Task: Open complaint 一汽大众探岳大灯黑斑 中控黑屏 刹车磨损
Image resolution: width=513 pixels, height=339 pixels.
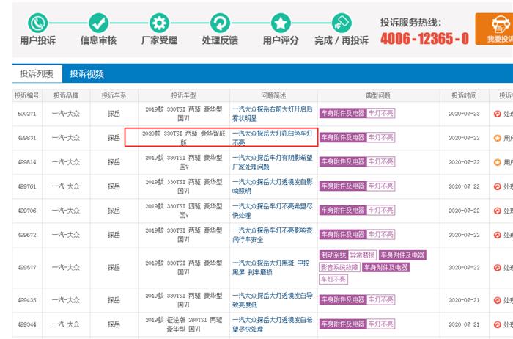Action: [270, 267]
